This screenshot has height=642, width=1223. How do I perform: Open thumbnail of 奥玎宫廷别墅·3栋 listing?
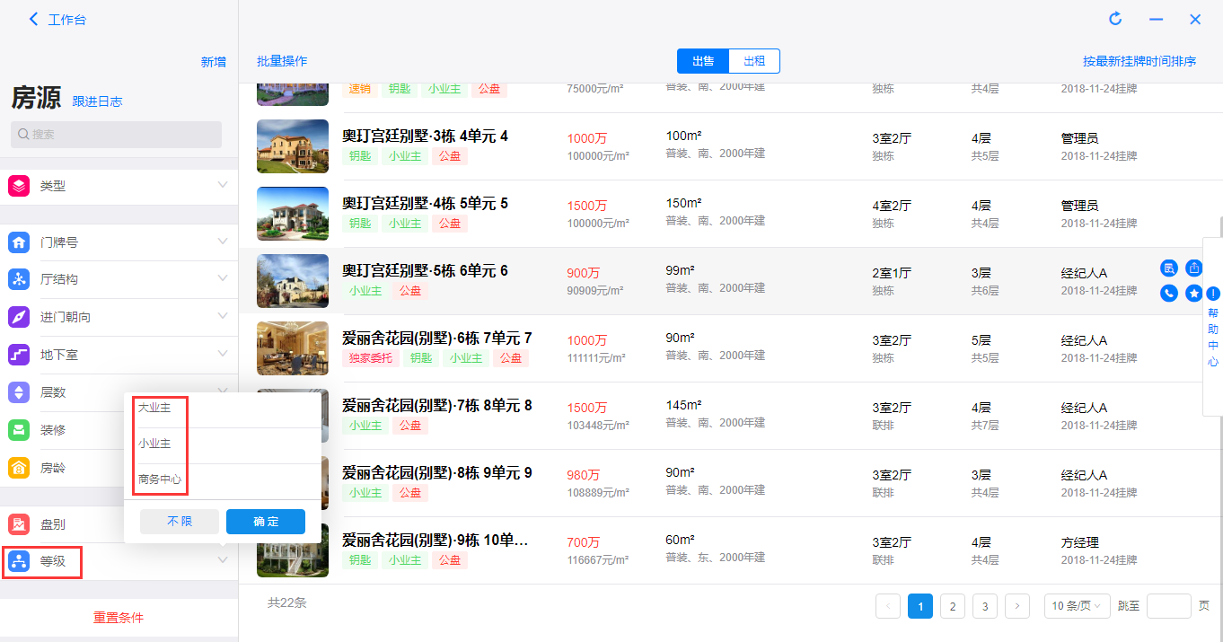293,146
